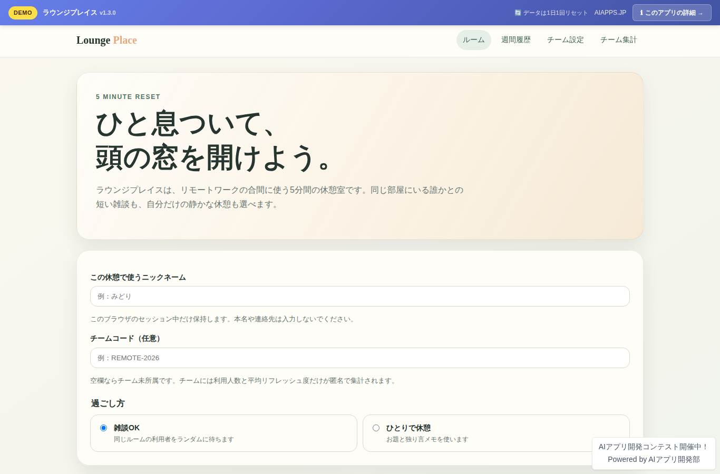Open the このアプリの詳細 button
This screenshot has height=474, width=720.
[672, 13]
